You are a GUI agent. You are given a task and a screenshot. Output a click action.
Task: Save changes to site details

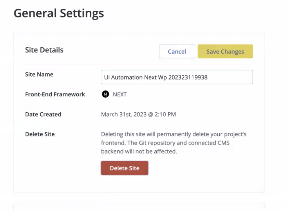point(225,52)
